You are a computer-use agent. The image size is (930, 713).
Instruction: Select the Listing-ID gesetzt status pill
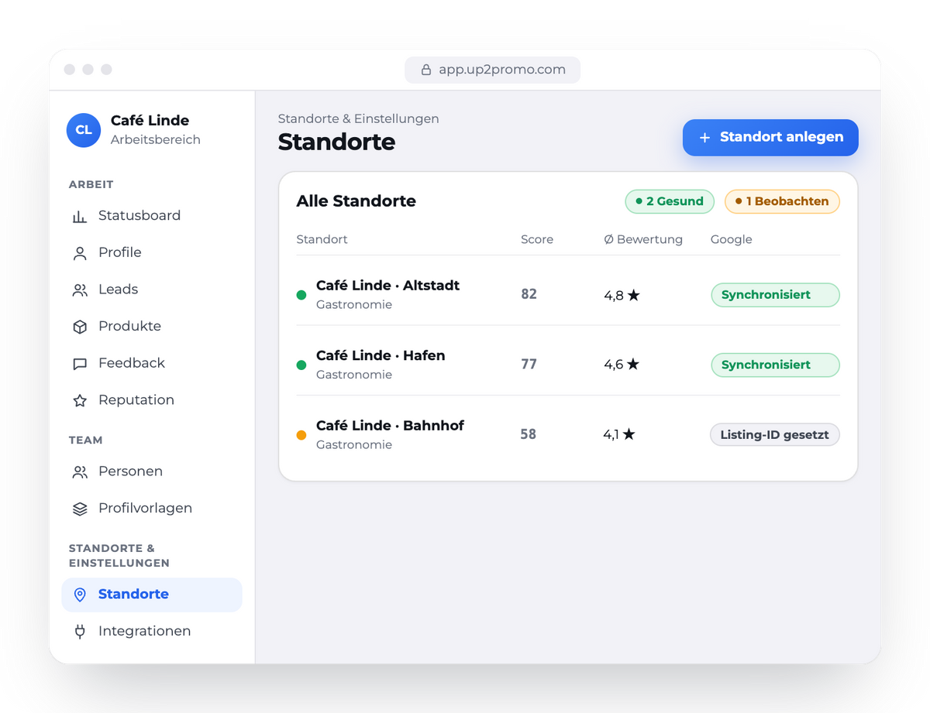(775, 435)
